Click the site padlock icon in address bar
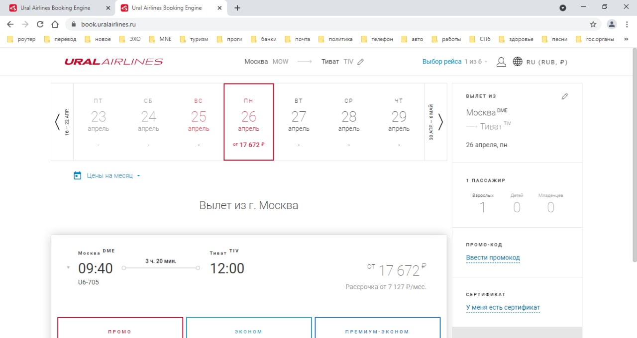Viewport: 637px width, 338px height. pos(73,24)
